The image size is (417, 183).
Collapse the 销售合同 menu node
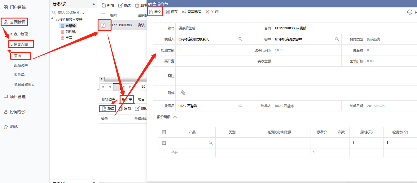pyautogui.click(x=11, y=45)
